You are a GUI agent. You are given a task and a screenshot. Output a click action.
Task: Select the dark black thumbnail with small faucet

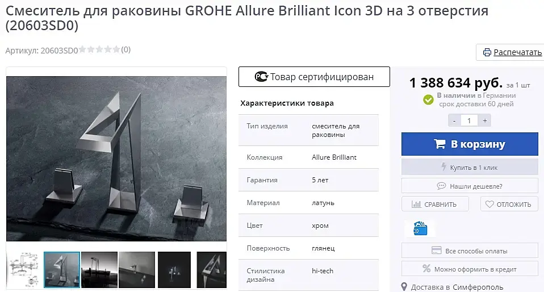174,270
